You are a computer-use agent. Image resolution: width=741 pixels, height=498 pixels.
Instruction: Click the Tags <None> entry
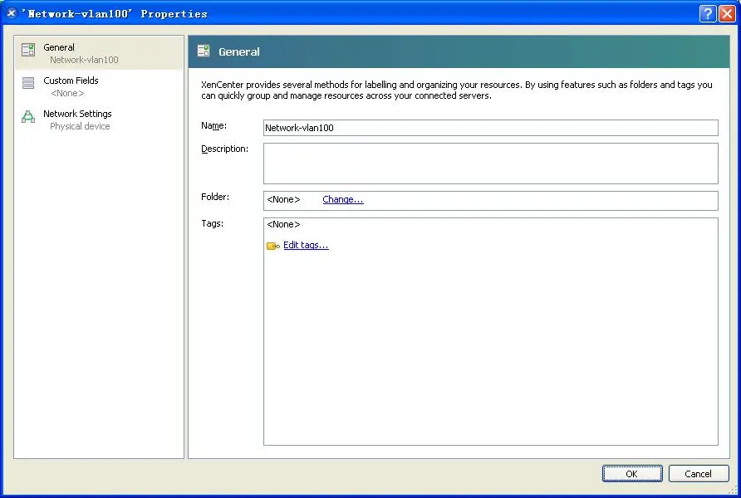pos(283,224)
